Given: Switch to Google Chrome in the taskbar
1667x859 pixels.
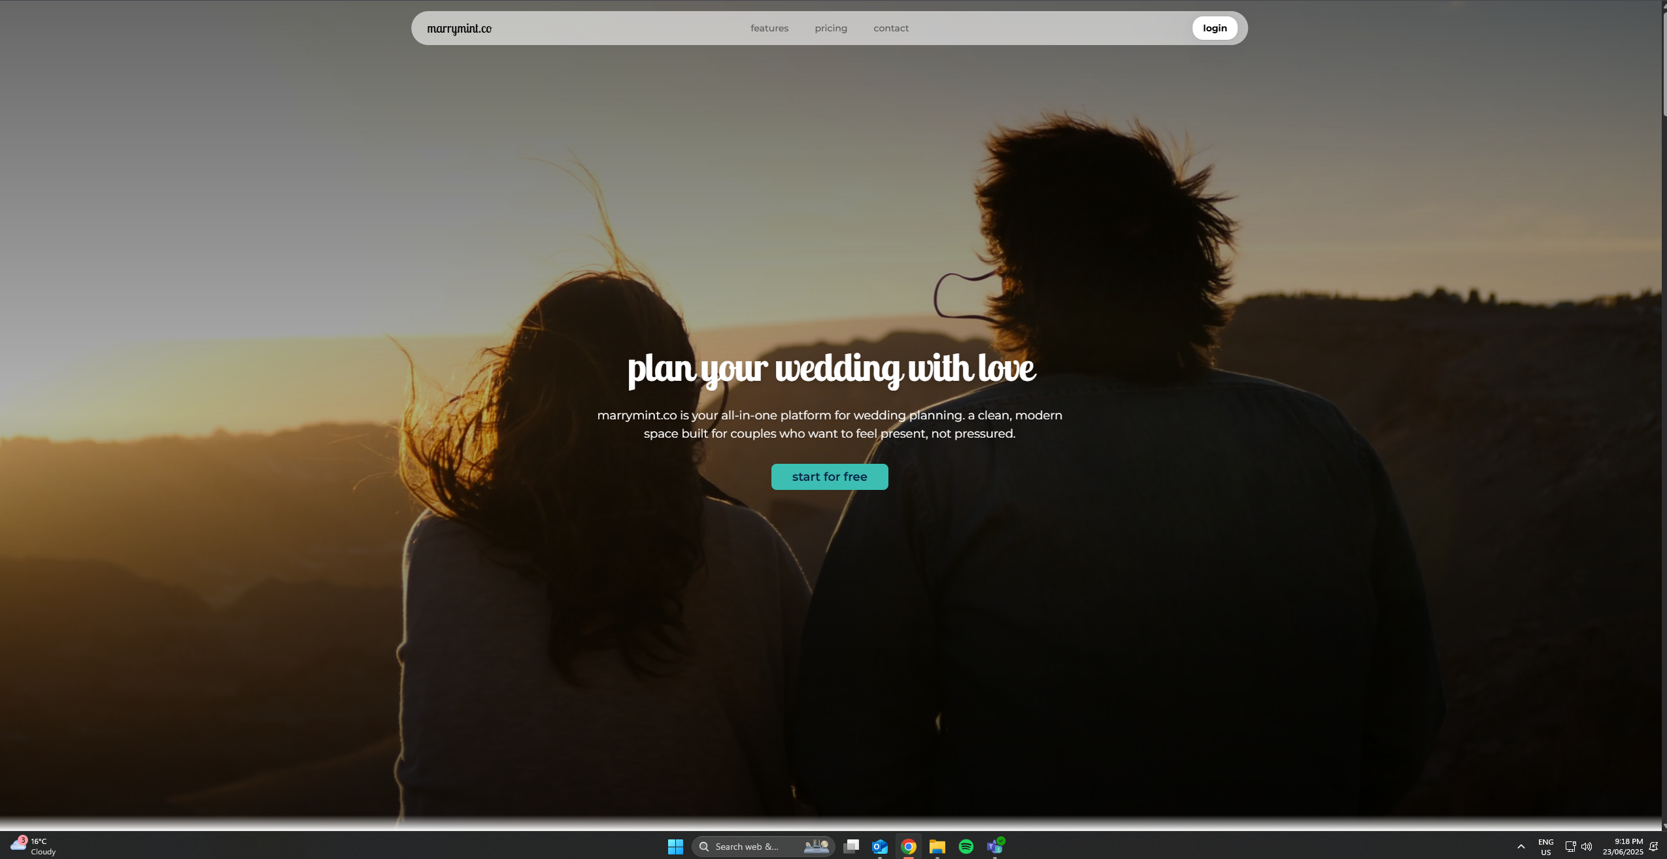Looking at the screenshot, I should tap(908, 847).
